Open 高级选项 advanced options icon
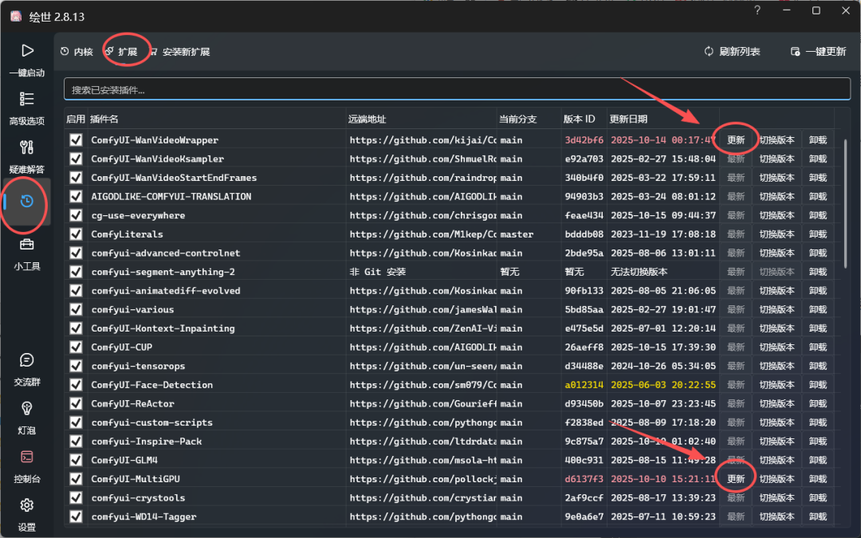The image size is (861, 538). (27, 99)
